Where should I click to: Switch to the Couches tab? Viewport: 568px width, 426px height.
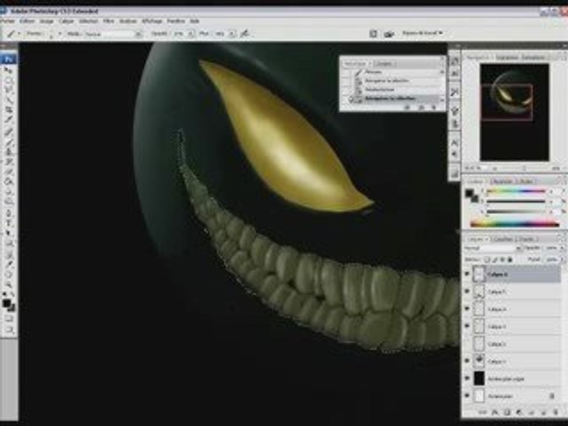click(x=503, y=239)
